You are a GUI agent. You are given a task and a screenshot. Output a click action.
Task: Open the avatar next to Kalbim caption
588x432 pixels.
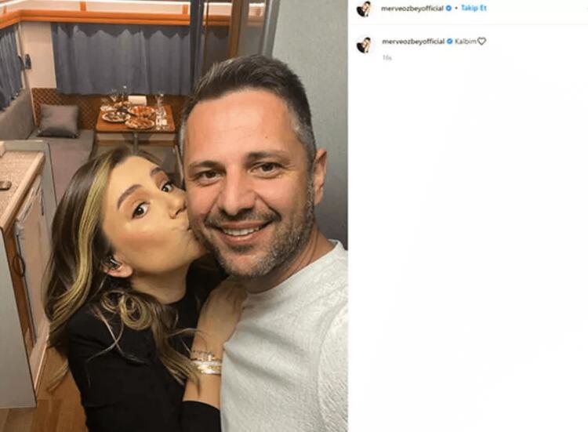[364, 45]
